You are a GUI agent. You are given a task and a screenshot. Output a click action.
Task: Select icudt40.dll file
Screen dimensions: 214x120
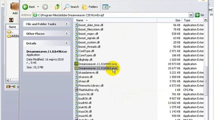click(85, 103)
